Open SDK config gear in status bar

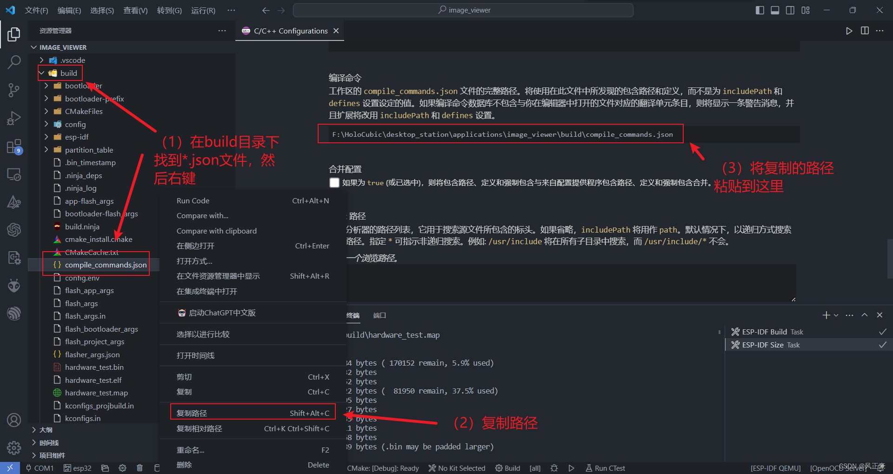point(122,468)
